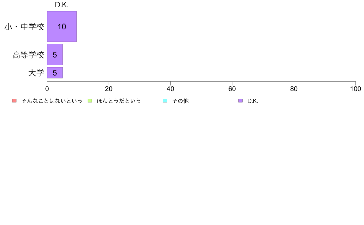The height and width of the screenshot is (225, 364).
Task: Click the cyan legend swatch for その他
Action: pyautogui.click(x=165, y=101)
